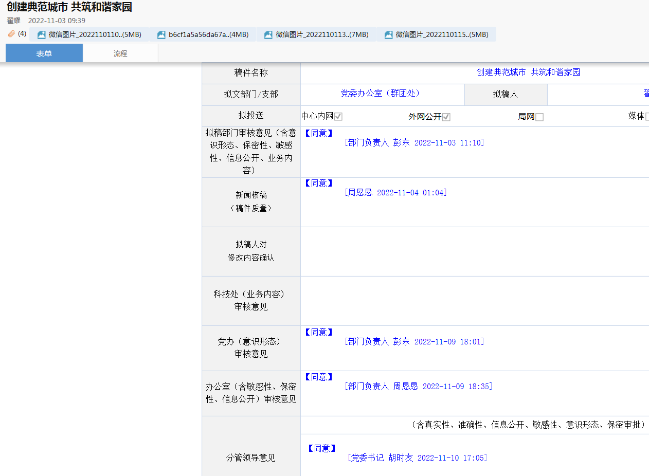Toggle the 外网公开 checkbox
The width and height of the screenshot is (649, 476).
click(446, 117)
